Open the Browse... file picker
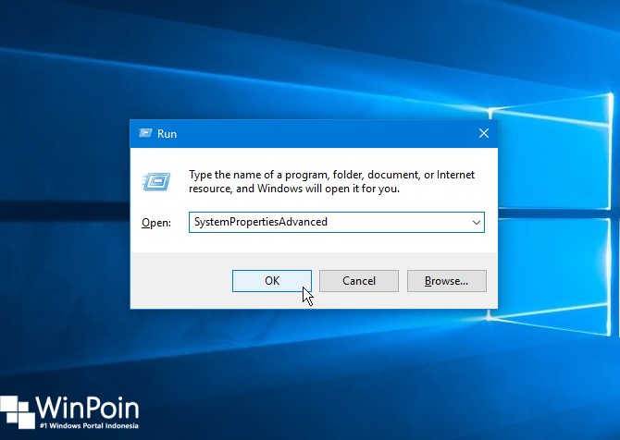620x440 pixels. pos(446,281)
